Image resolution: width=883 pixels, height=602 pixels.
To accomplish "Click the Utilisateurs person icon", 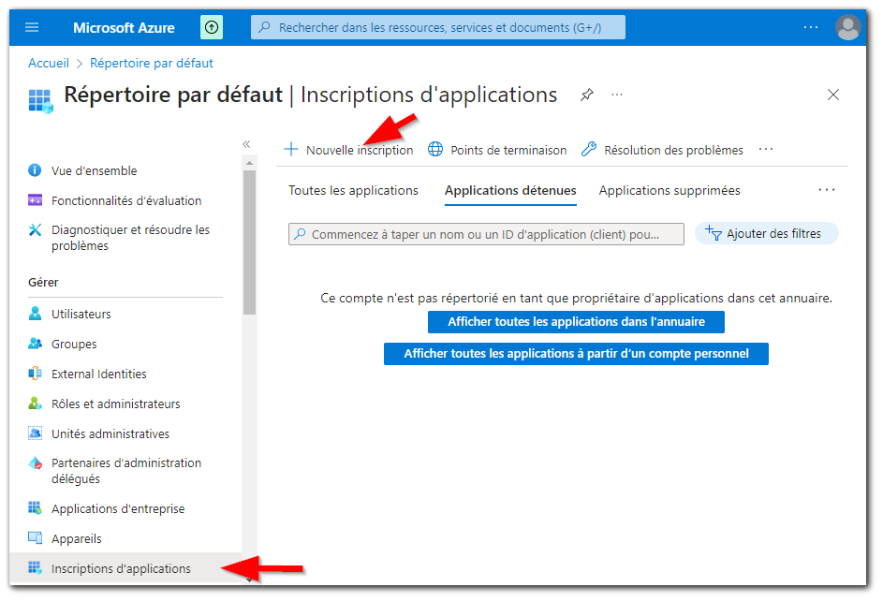I will click(35, 313).
